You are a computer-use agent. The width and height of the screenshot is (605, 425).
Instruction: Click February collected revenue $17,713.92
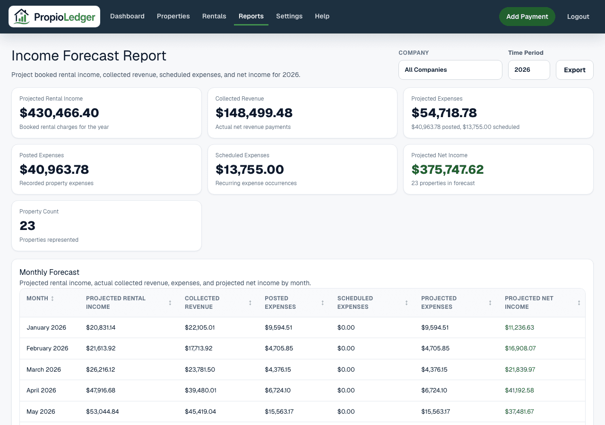199,348
